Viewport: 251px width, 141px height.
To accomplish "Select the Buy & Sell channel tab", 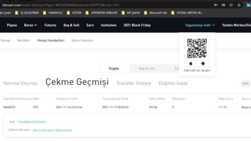I will point(147,69).
